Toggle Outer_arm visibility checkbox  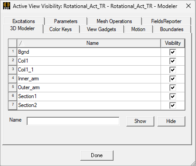coord(172,87)
